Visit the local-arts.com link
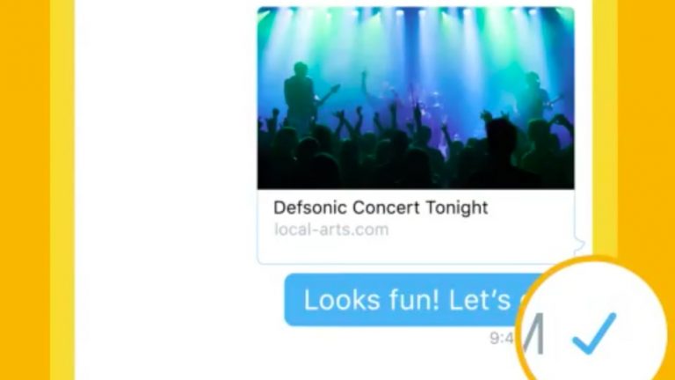Screen dimensions: 675x380 click(331, 230)
